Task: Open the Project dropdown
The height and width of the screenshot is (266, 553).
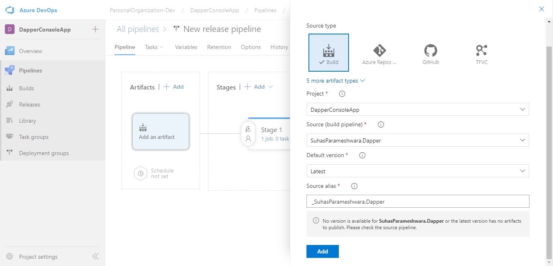Action: click(418, 110)
